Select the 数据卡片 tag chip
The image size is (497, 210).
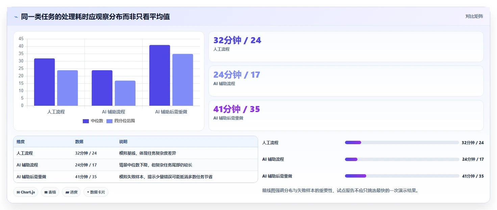[96, 192]
